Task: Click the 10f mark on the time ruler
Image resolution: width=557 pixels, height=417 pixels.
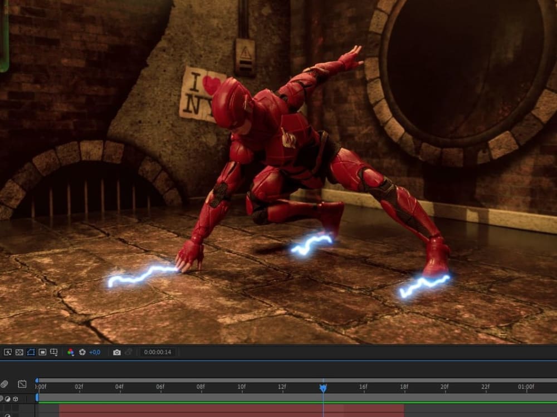Action: click(x=242, y=387)
